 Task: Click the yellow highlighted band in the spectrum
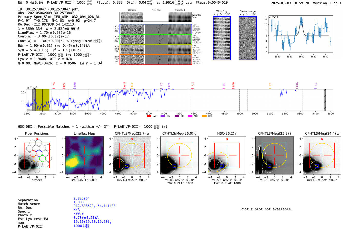point(42,100)
